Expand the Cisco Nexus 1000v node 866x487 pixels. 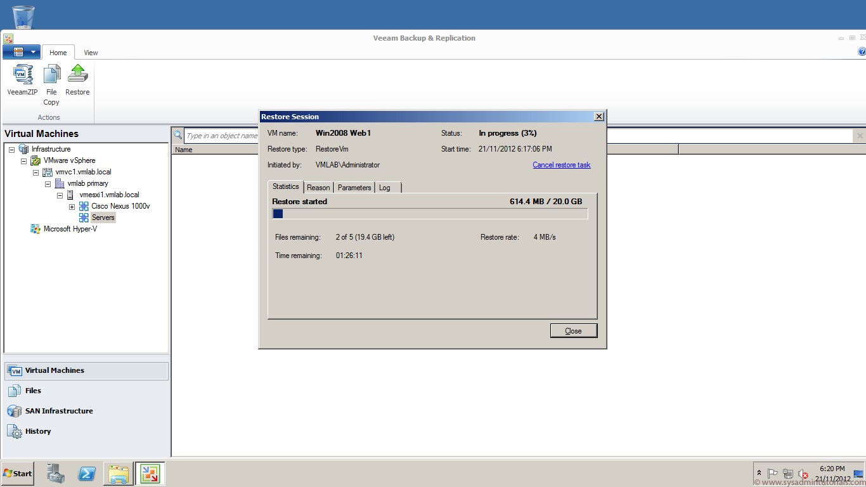(x=72, y=206)
